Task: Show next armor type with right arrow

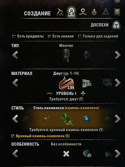Action: coord(118,55)
